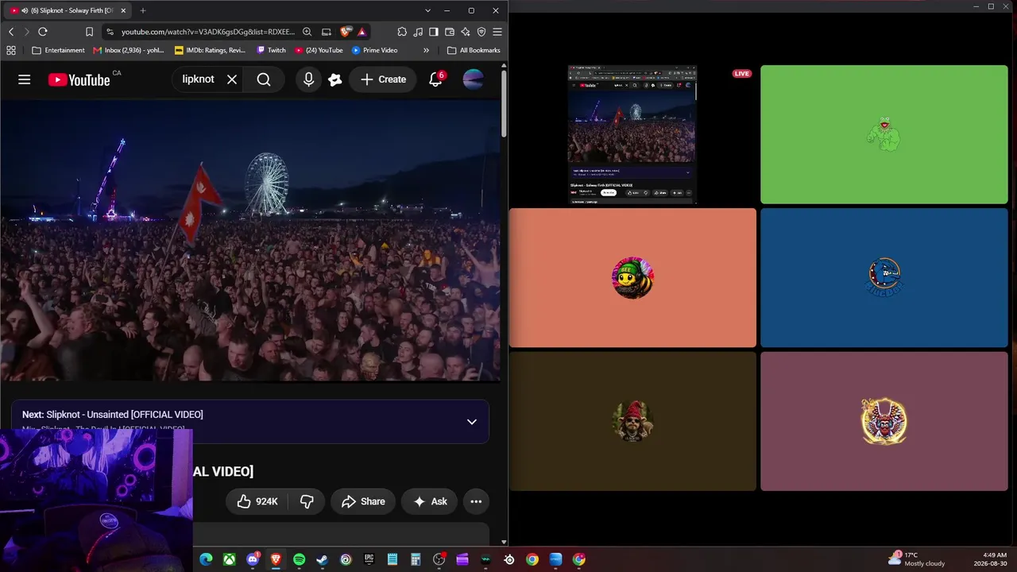Share the Slipknot video
The image size is (1017, 572).
tap(363, 501)
